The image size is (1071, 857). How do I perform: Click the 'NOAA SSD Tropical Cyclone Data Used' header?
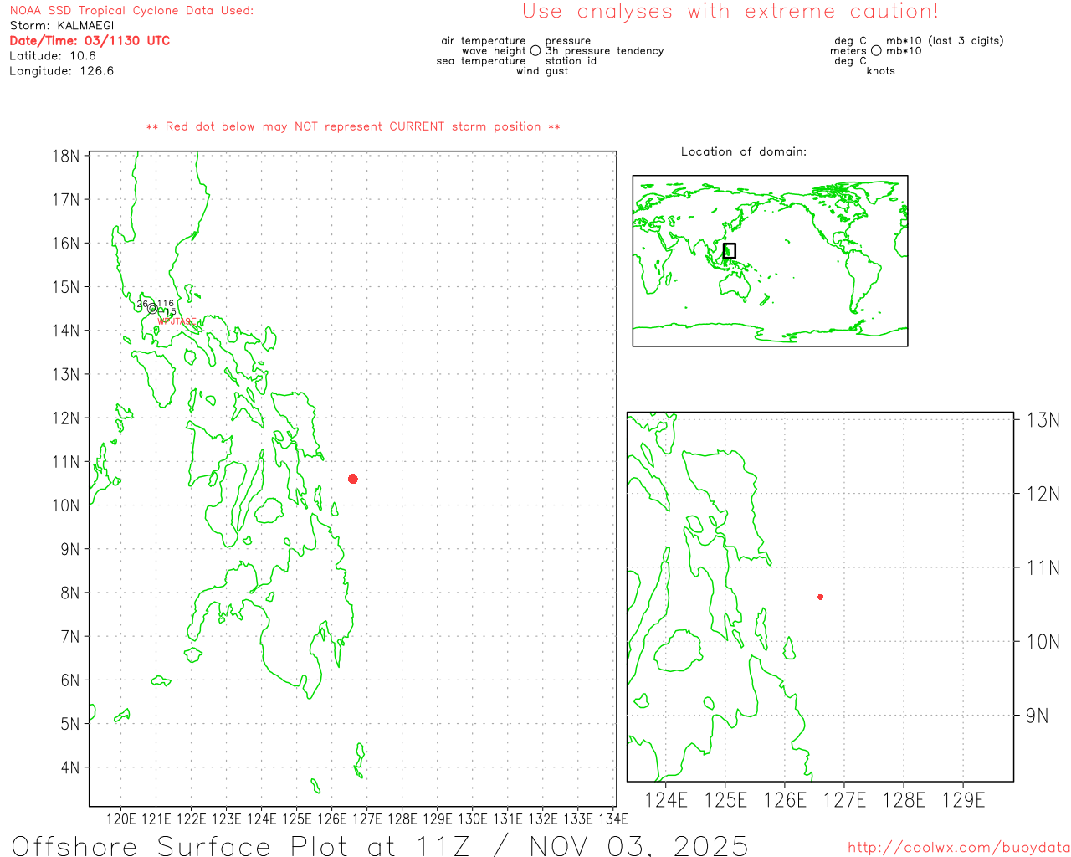[x=131, y=11]
